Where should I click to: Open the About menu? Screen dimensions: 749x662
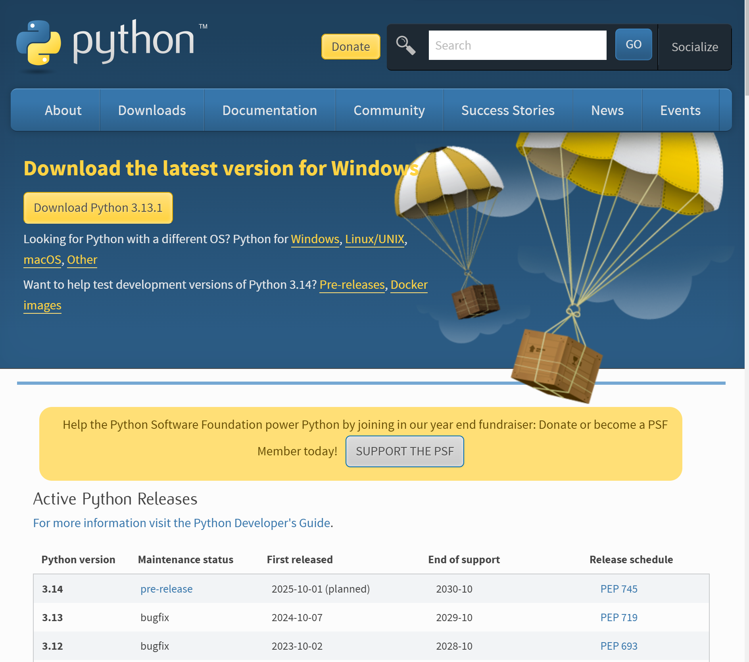[x=63, y=110]
